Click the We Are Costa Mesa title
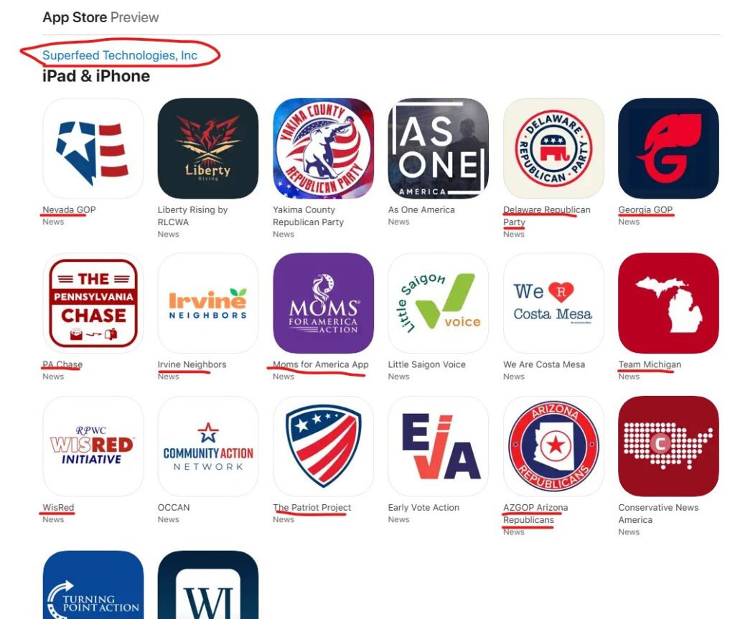This screenshot has height=619, width=735. (x=544, y=364)
